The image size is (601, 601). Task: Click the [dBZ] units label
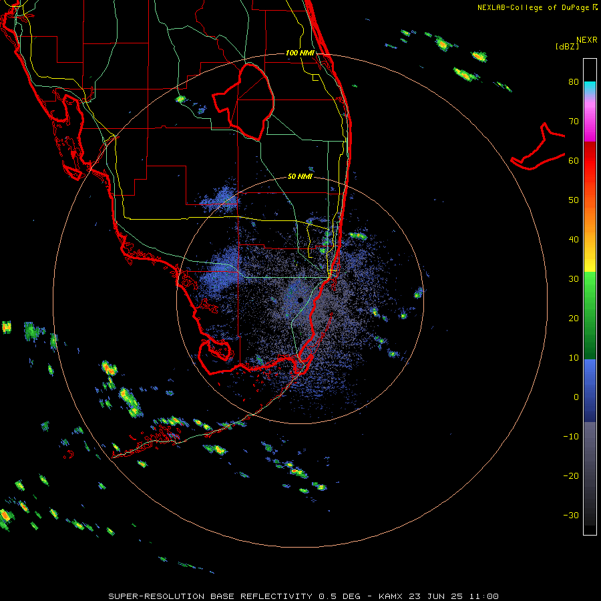[x=568, y=46]
